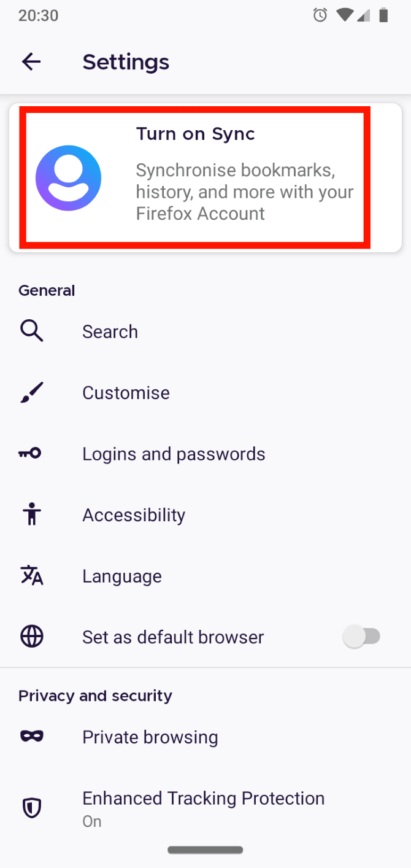411x868 pixels.
Task: Select the Accessibility option
Action: click(134, 515)
